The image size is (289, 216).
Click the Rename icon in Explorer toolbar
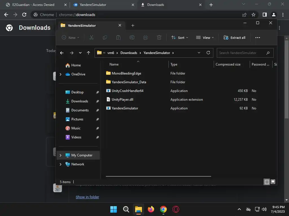132,37
